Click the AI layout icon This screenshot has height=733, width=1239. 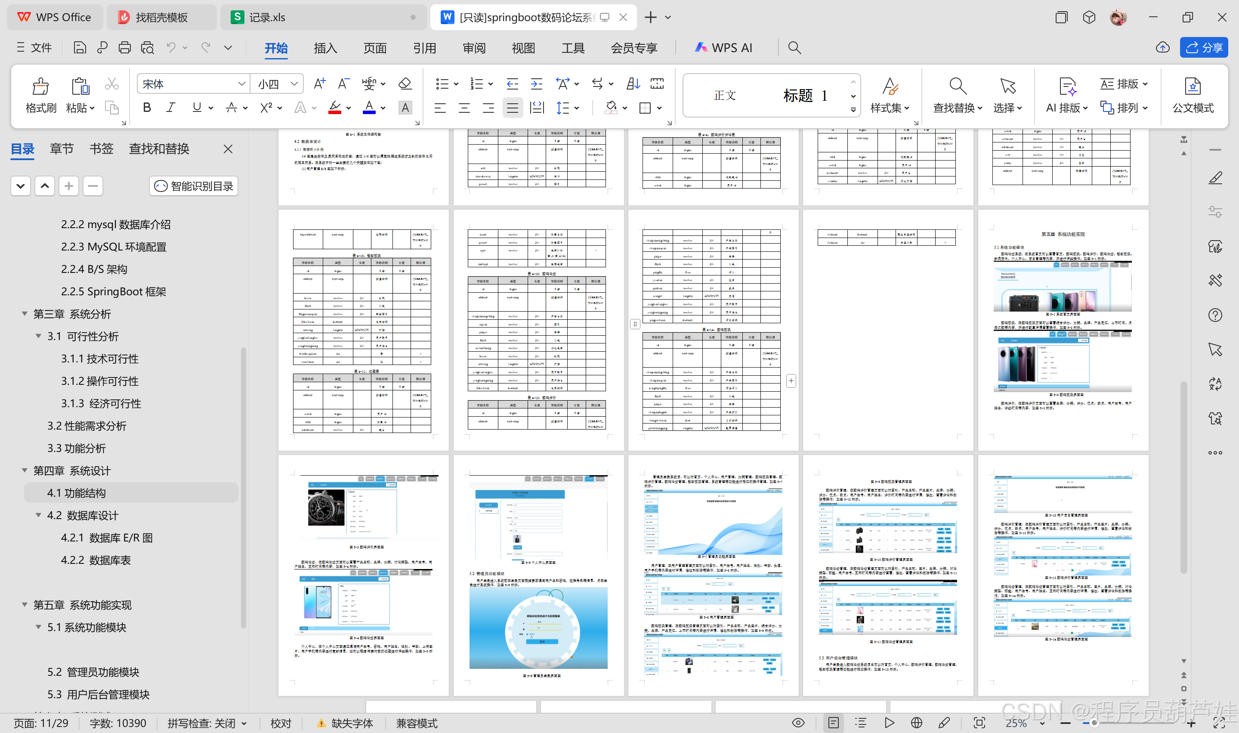pos(1067,87)
